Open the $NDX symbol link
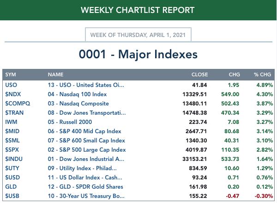Viewport: 277px width, 203px height. (x=13, y=94)
